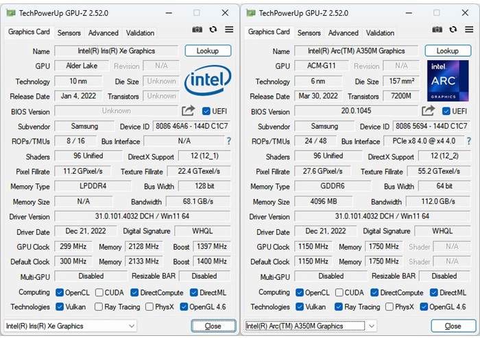Viewport: 480px width, 338px height.
Task: Click Boost clock value 1397 MHz
Action: [x=212, y=247]
